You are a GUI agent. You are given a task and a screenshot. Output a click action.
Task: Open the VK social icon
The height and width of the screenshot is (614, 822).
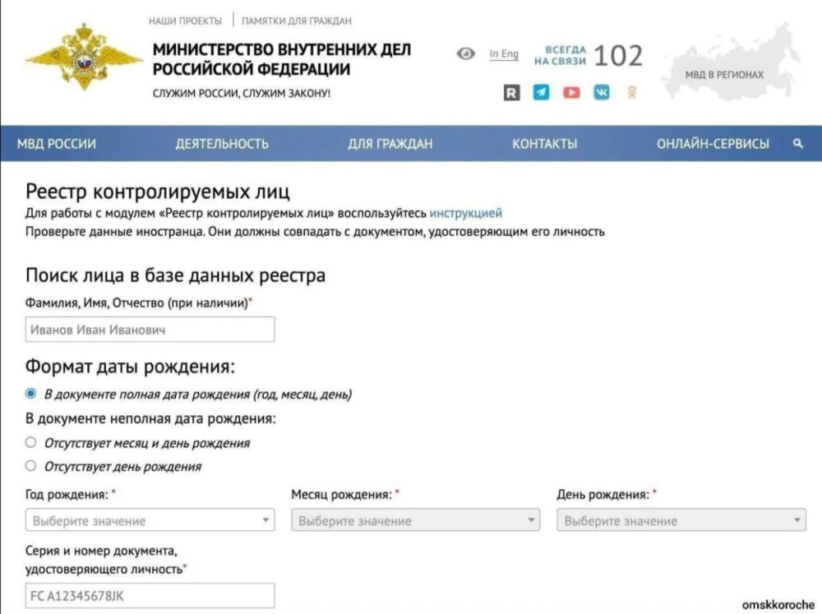point(602,93)
